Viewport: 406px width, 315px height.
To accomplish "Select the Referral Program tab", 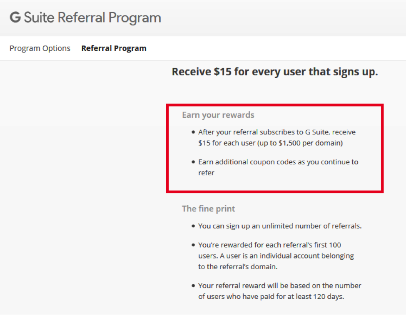I will pos(114,48).
